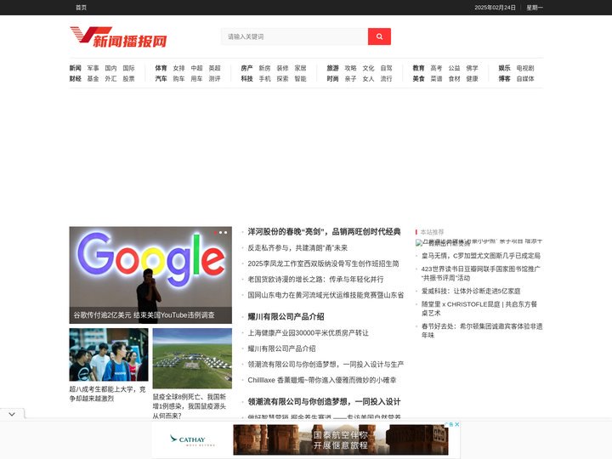This screenshot has height=459, width=612.
Task: Open the 国际 news subcategory
Action: (x=128, y=68)
